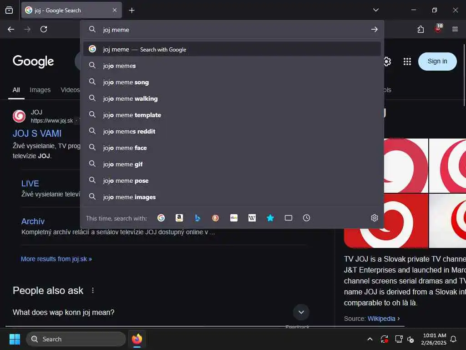Viewport: 466px width, 350px height.
Task: Open People also ask options menu
Action: point(93,290)
